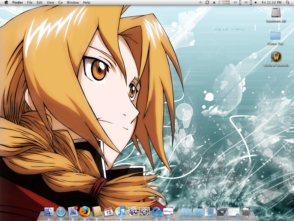The image size is (294, 221).
Task: Open Address Book in the Dock
Action: point(97,212)
